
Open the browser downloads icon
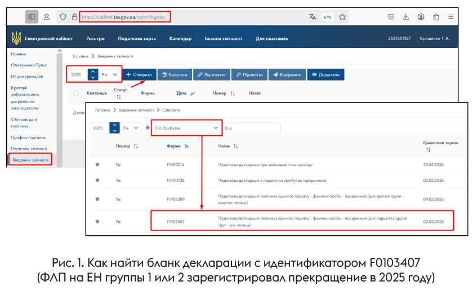(x=406, y=17)
